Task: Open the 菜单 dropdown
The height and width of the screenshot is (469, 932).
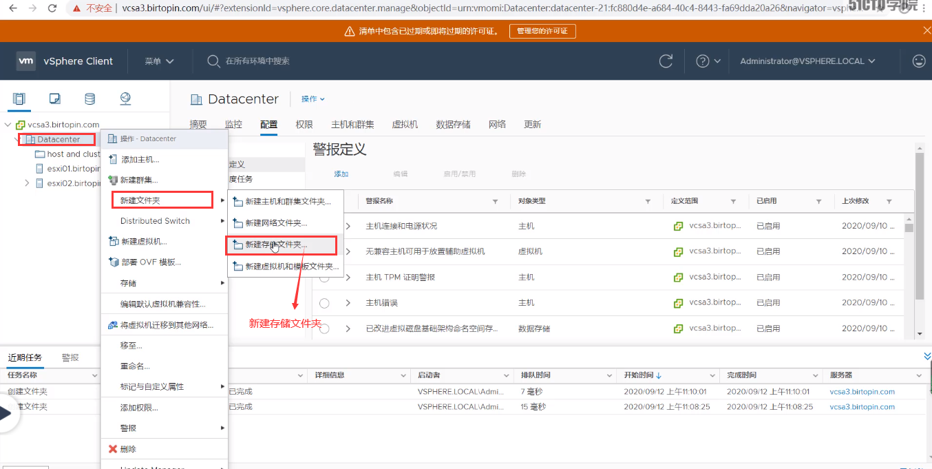Action: 159,61
